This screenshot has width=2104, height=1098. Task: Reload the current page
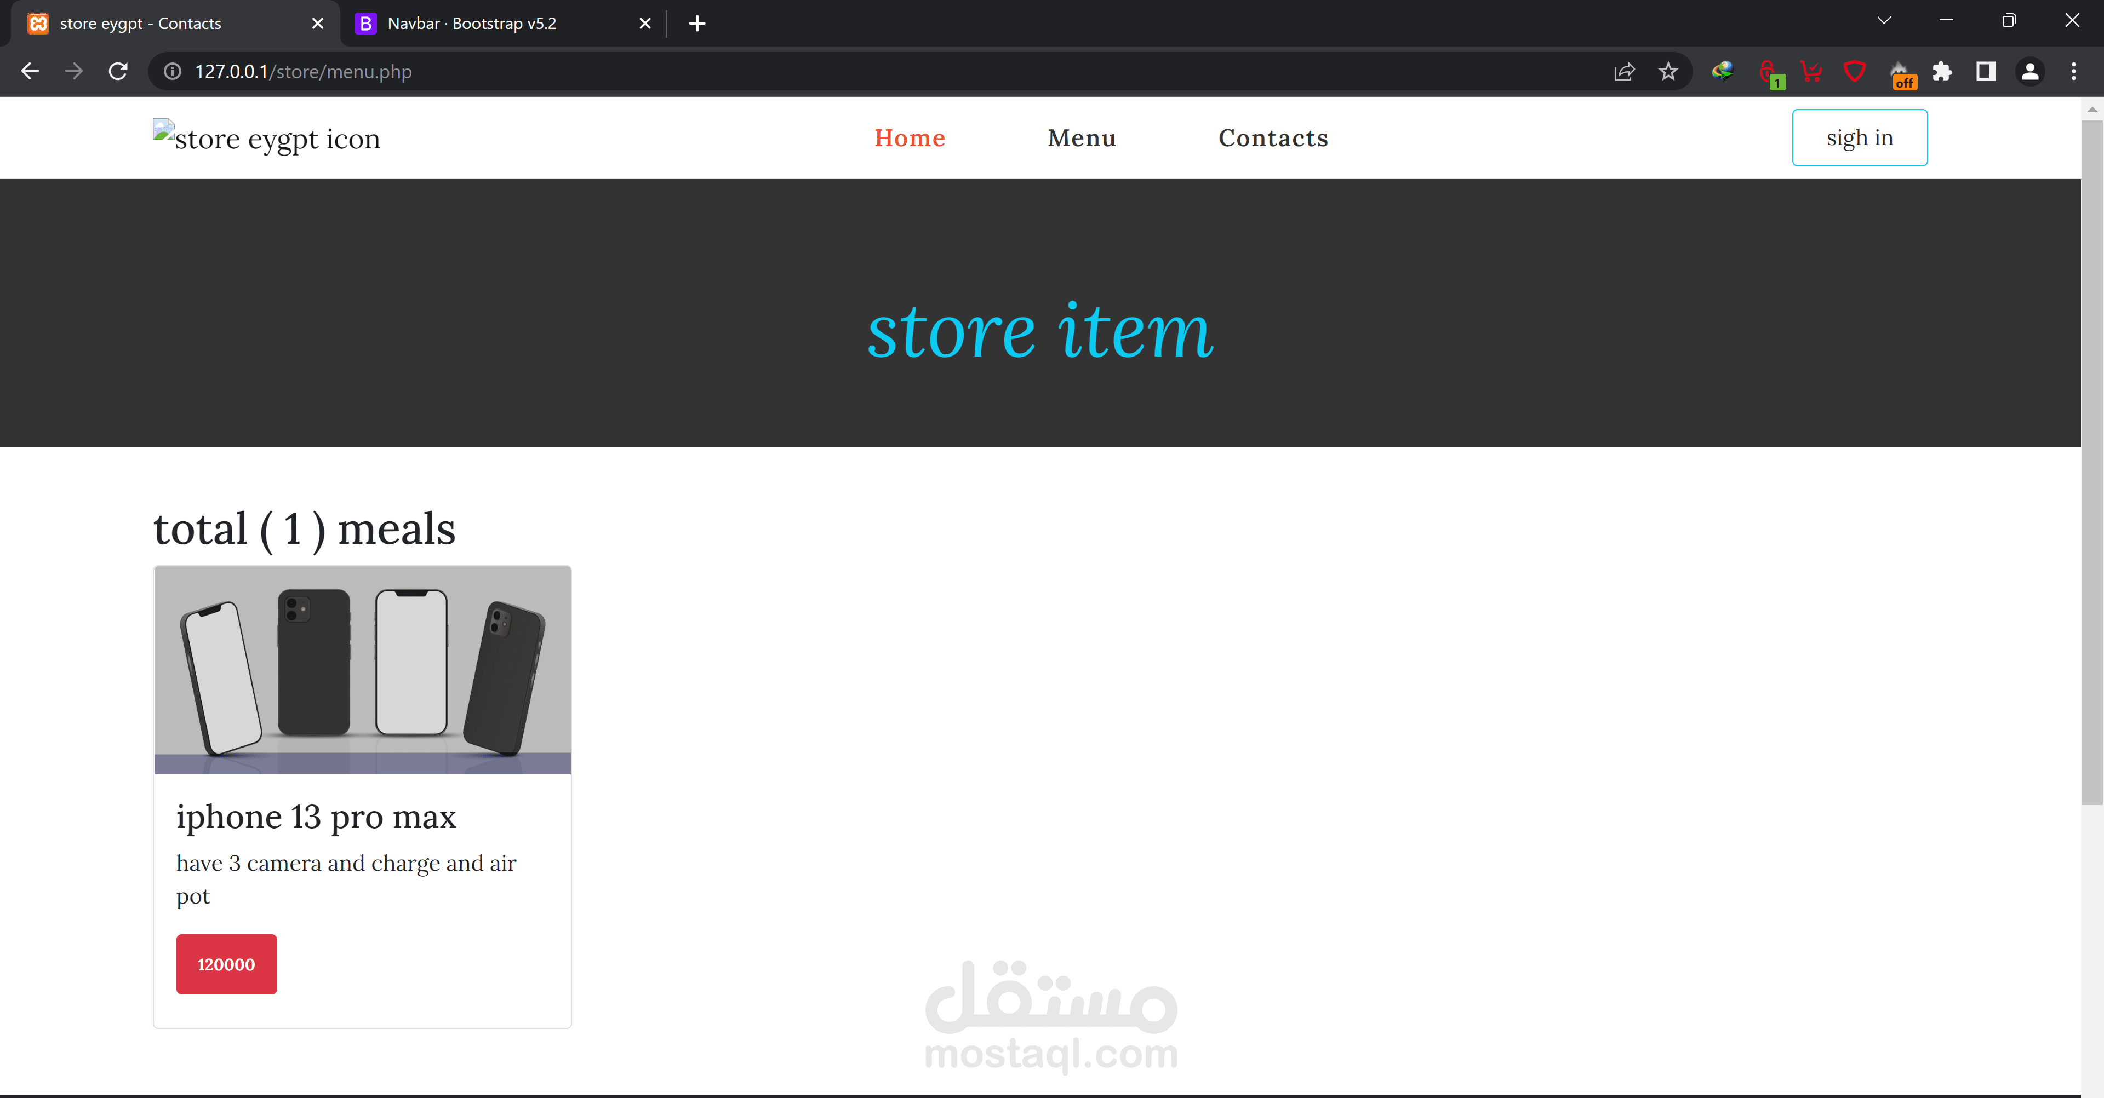118,72
